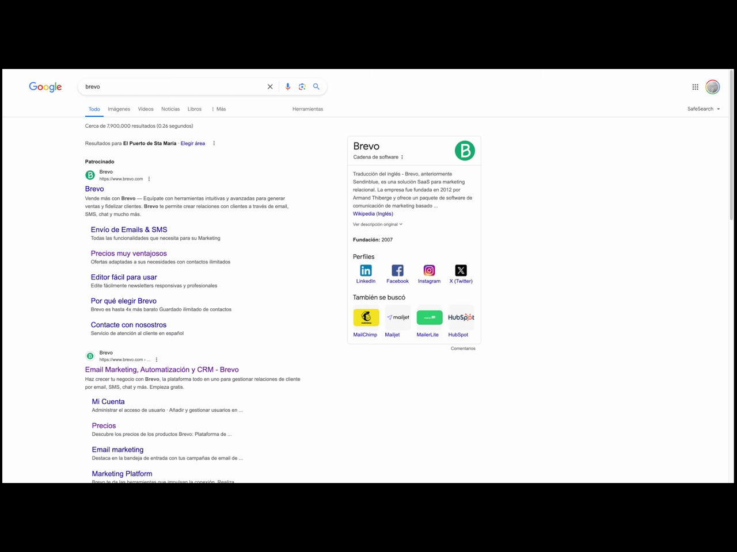This screenshot has width=737, height=552.
Task: Start voice search with the microphone icon
Action: pyautogui.click(x=288, y=87)
